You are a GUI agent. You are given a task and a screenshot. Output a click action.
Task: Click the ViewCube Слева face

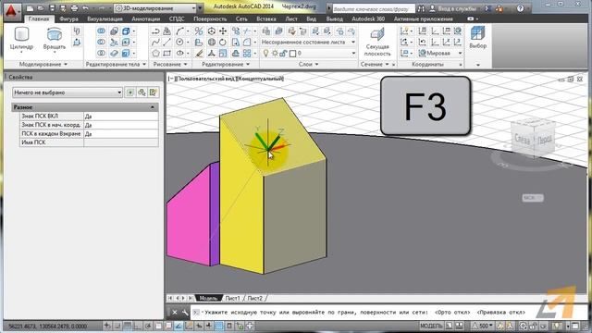[x=522, y=140]
